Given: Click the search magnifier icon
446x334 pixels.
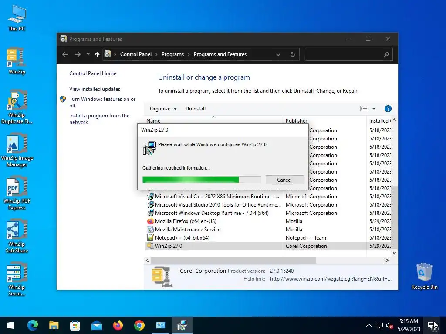Looking at the screenshot, I should coord(386,54).
